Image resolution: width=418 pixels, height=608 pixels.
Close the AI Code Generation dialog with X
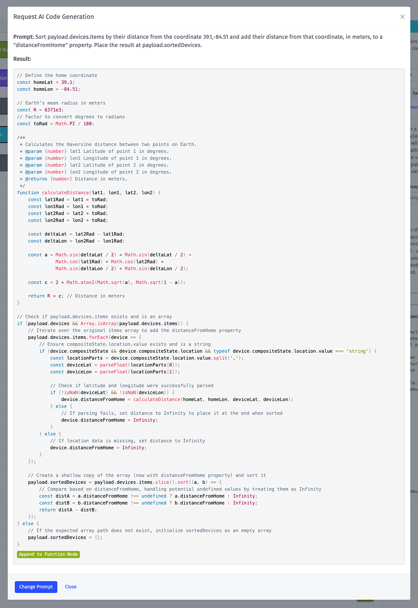pyautogui.click(x=402, y=17)
